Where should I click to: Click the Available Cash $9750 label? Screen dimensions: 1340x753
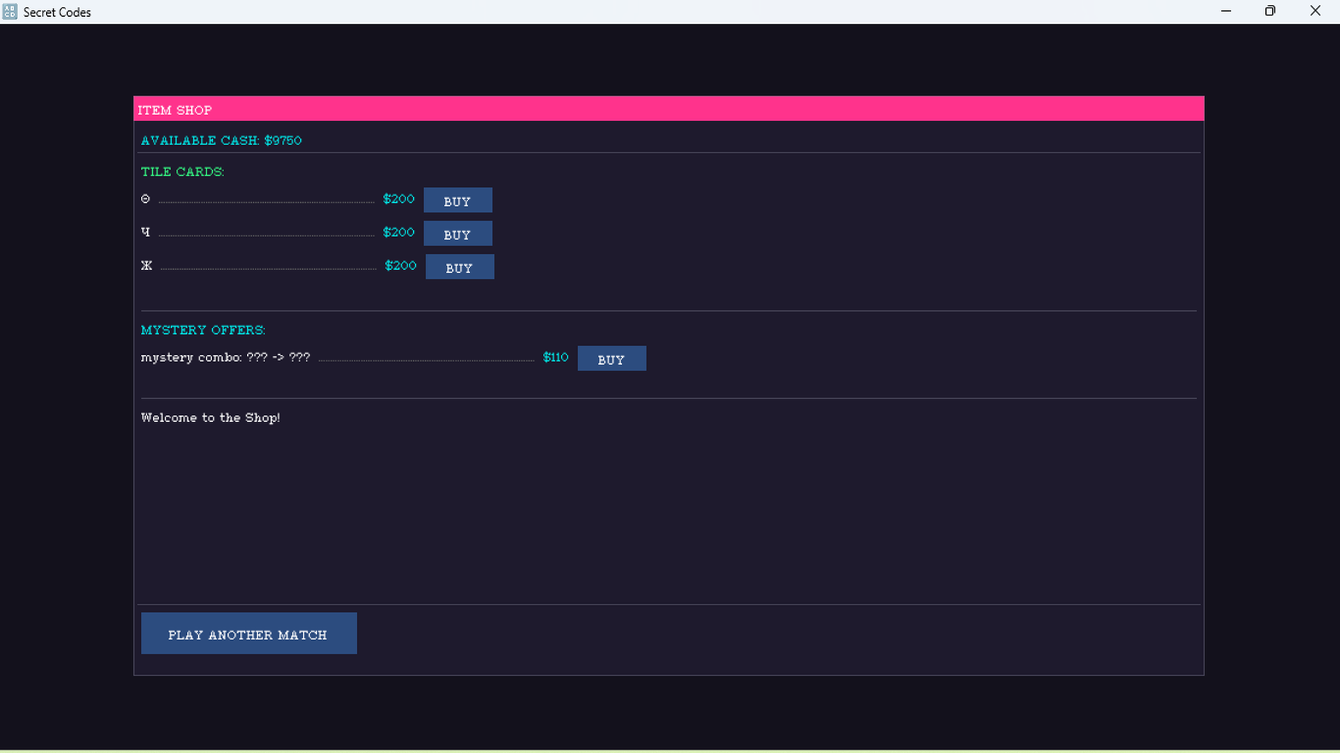click(221, 140)
